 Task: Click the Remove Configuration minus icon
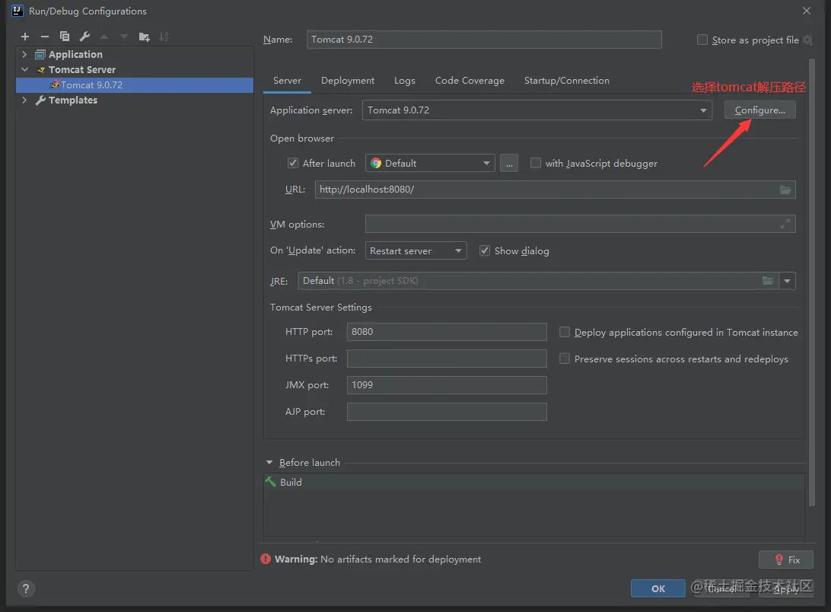point(44,37)
